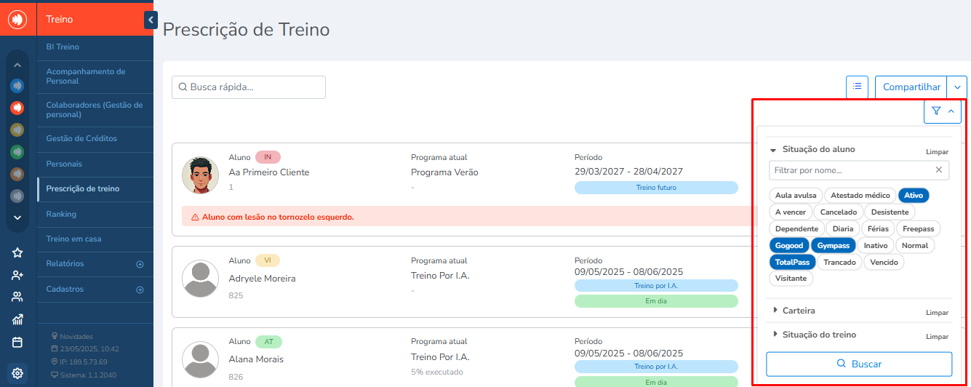The width and height of the screenshot is (971, 387).
Task: Toggle the Ativo status chip
Action: point(914,195)
